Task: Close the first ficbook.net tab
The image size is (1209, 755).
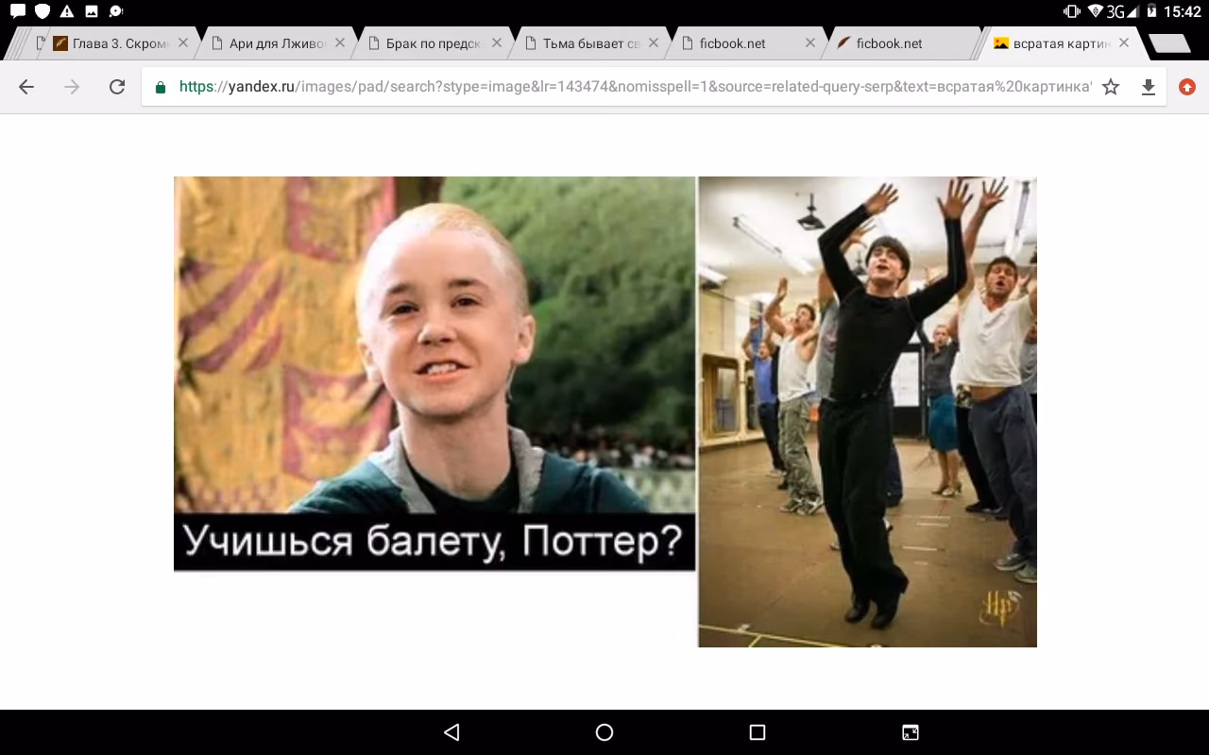Action: [810, 43]
